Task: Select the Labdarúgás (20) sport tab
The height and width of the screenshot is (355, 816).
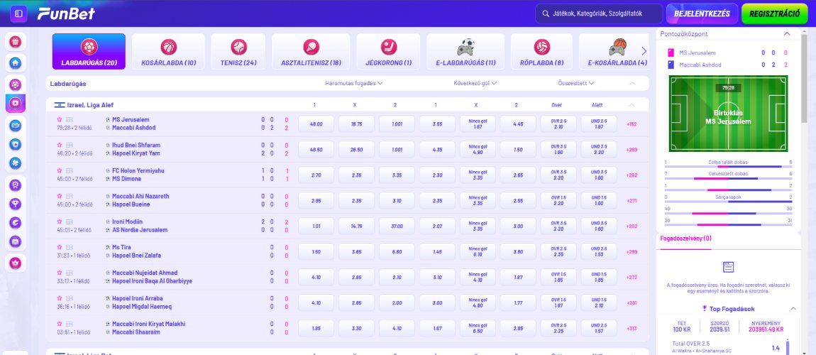Action: (x=89, y=52)
